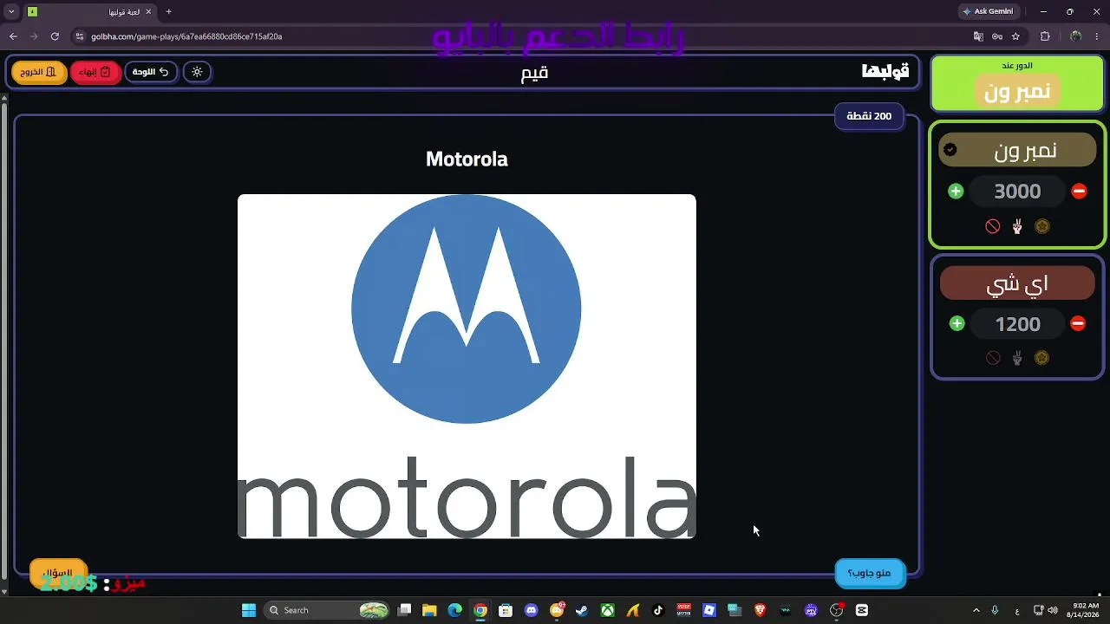Click the browser forward arrow
1110x624 pixels.
pyautogui.click(x=34, y=36)
